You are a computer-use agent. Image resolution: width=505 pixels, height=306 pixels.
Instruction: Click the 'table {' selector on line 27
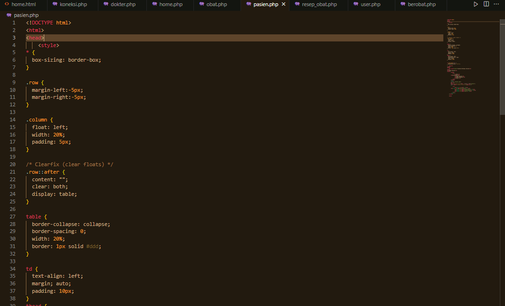[36, 217]
